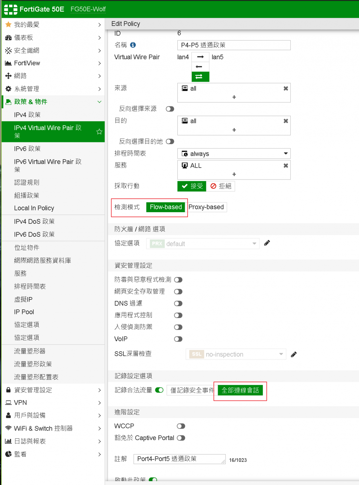Click the 網路 network cross icon

tap(8, 76)
